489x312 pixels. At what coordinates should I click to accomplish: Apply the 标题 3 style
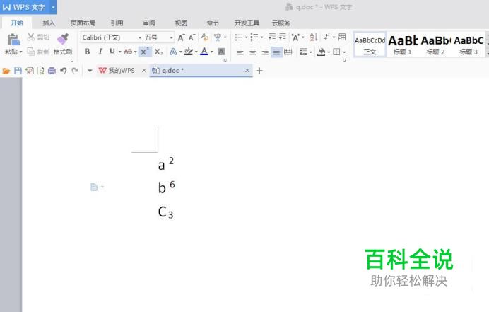(x=469, y=45)
